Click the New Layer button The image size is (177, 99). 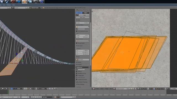tap(83, 17)
